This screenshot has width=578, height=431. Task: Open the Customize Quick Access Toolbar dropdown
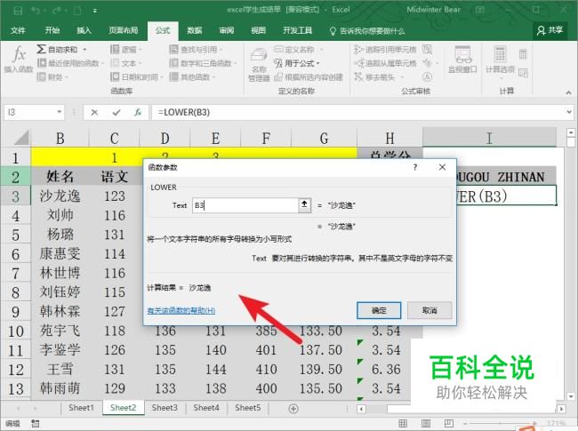click(x=95, y=11)
